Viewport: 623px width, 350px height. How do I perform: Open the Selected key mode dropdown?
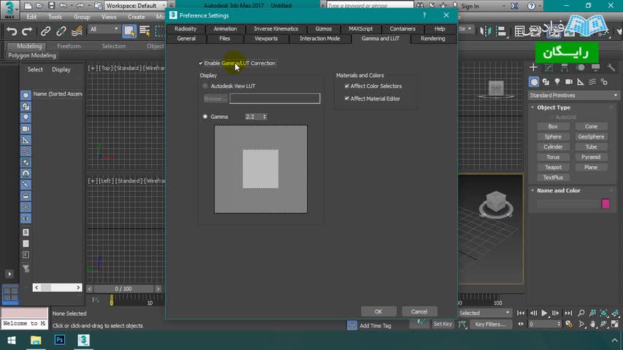coord(484,313)
